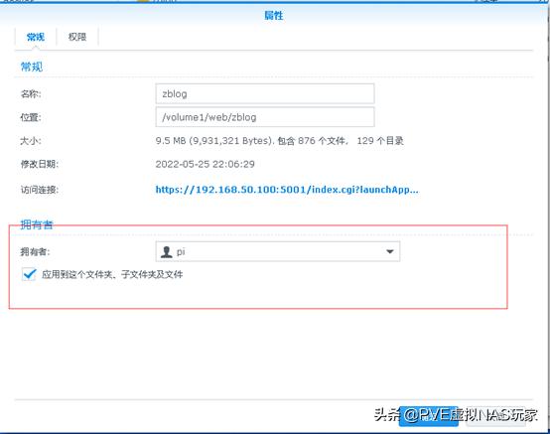Switch to the 常规 tab
Viewport: 550px width, 434px height.
[36, 37]
